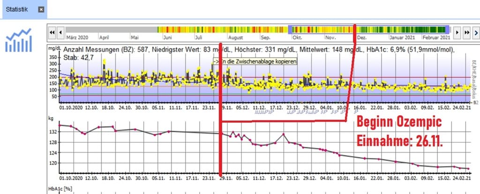
Task: Click the weight peak point near 20.12.
Action: coord(284,134)
